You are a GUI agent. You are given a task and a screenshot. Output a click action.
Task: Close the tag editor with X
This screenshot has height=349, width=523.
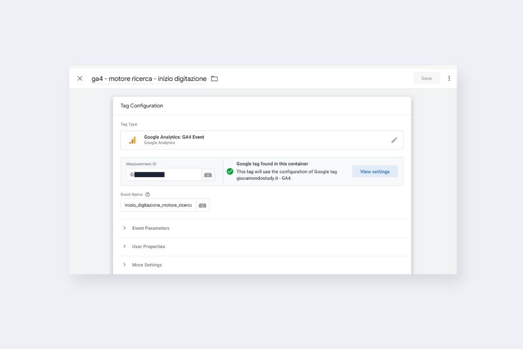[80, 79]
